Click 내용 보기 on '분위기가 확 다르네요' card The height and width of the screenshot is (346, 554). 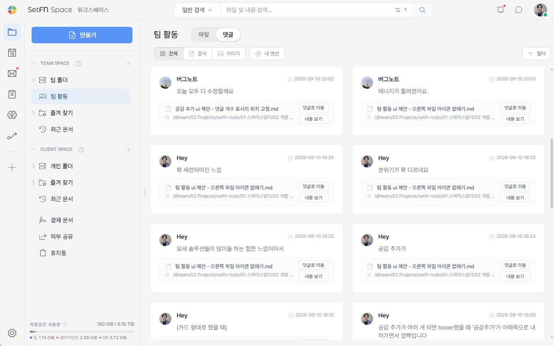click(x=515, y=198)
